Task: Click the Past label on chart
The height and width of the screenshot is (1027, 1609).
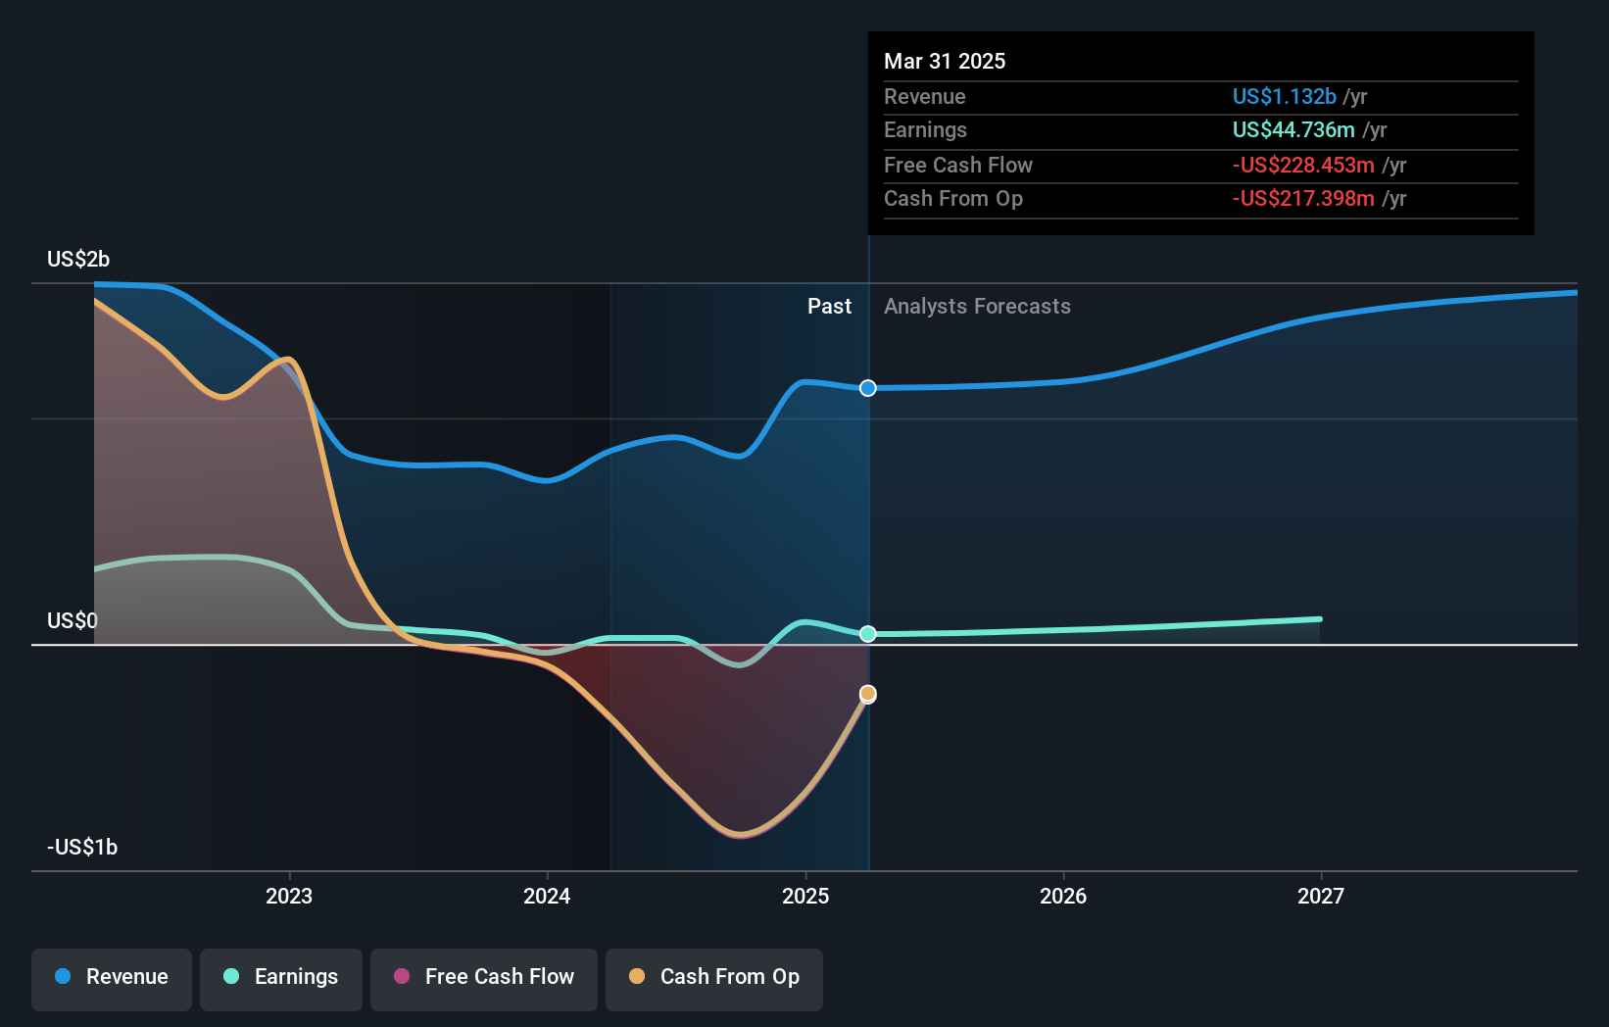Action: pyautogui.click(x=829, y=306)
